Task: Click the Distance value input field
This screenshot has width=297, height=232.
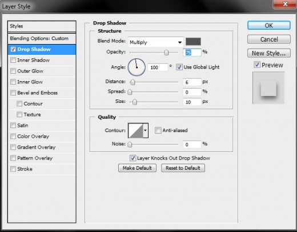Action: (x=192, y=82)
